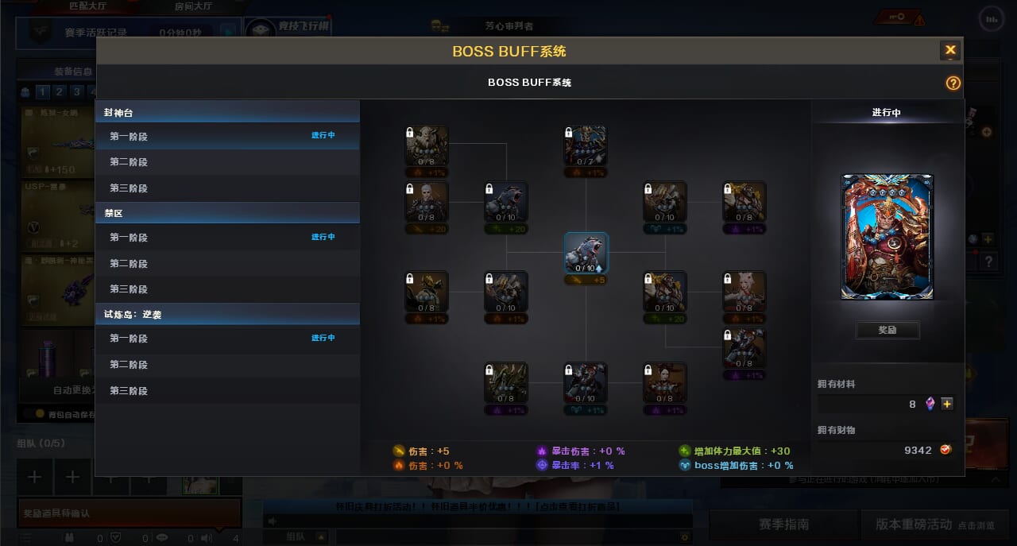This screenshot has width=1017, height=546.
Task: Select the locked top-center boss node 0/7
Action: (x=586, y=145)
